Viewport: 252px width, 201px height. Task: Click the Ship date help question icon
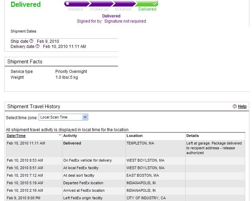[31, 41]
